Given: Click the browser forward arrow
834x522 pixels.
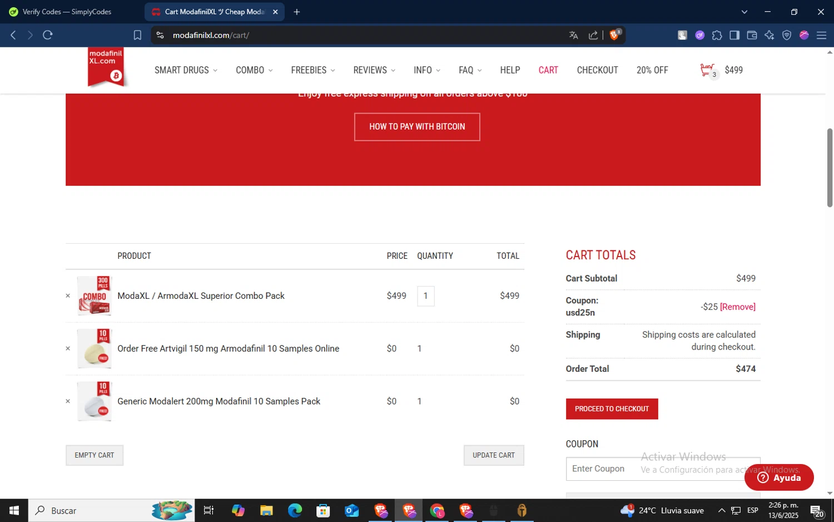Looking at the screenshot, I should (x=30, y=35).
